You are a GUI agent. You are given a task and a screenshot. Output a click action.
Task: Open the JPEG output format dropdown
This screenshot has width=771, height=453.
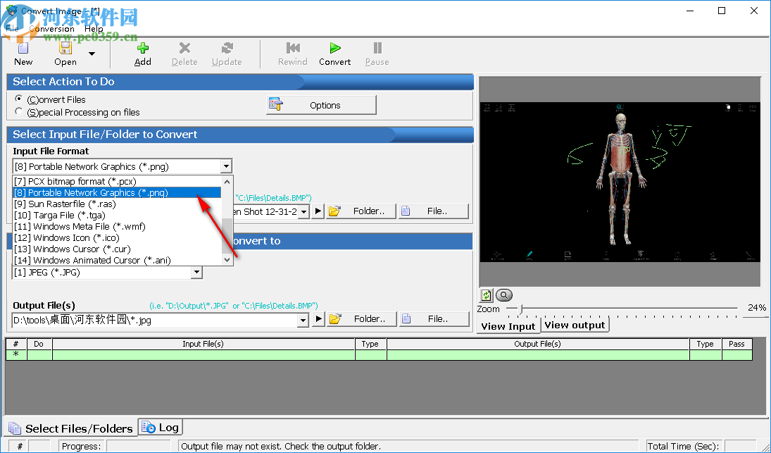[x=197, y=273]
